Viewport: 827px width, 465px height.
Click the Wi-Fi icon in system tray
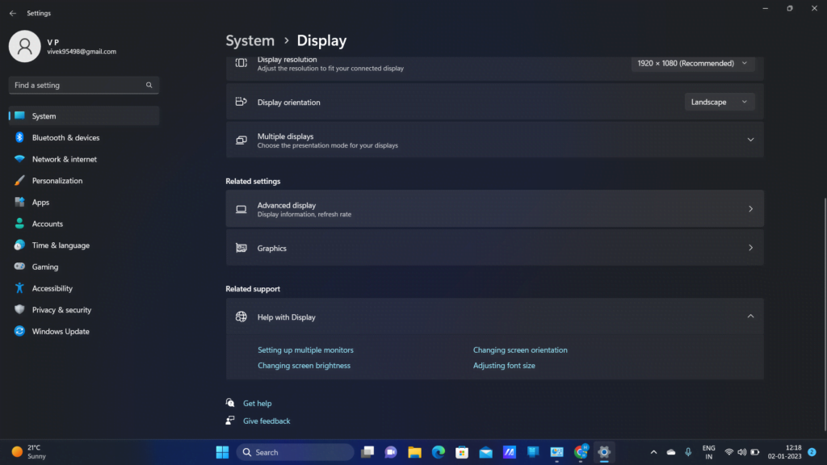pos(729,452)
